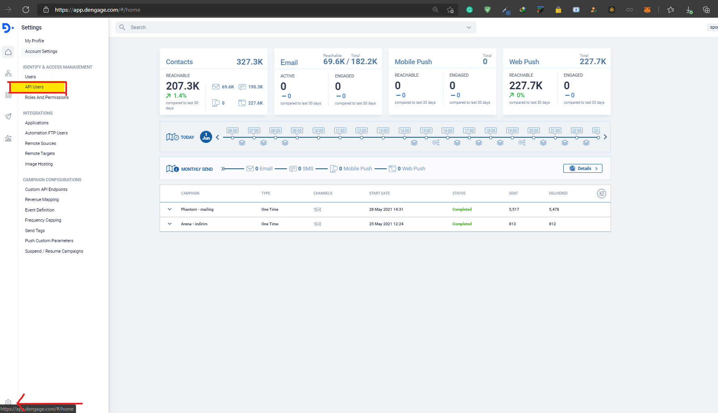This screenshot has width=718, height=413.
Task: Open the My Profile settings link
Action: click(34, 40)
